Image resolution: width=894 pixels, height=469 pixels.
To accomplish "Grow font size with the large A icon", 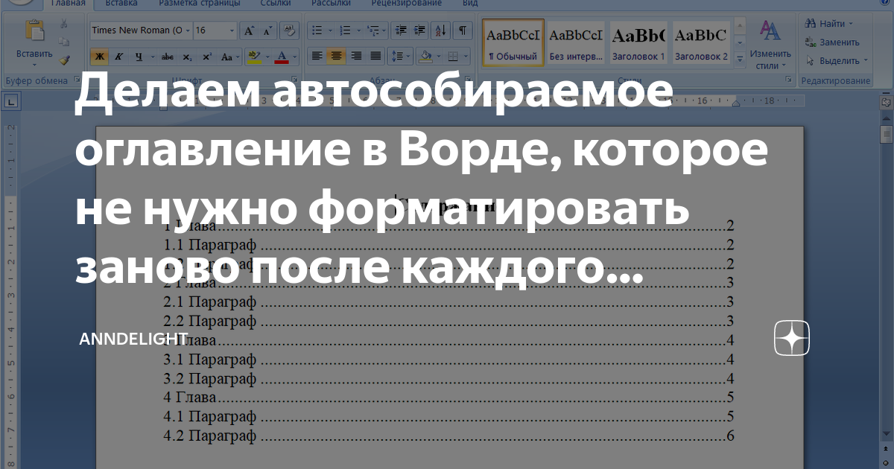I will (x=250, y=31).
